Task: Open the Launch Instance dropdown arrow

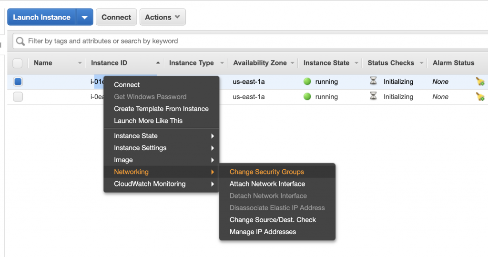Action: click(84, 17)
